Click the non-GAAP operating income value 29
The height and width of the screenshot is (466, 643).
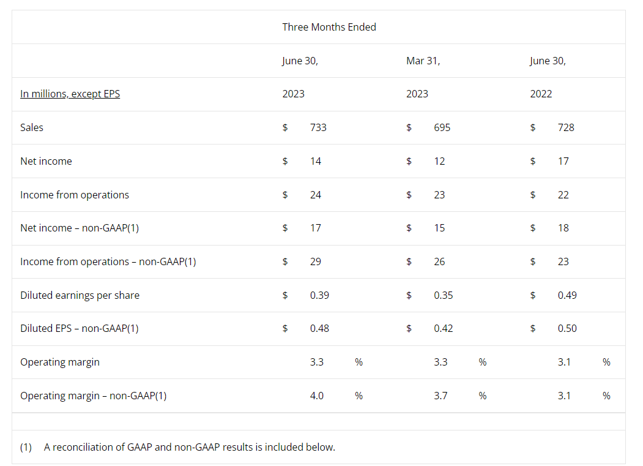coord(316,261)
